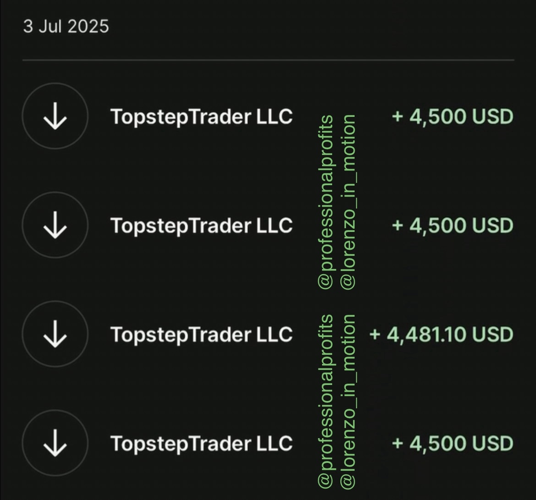
Task: Click the topmost + 4,500 USD amount
Action: pos(452,117)
